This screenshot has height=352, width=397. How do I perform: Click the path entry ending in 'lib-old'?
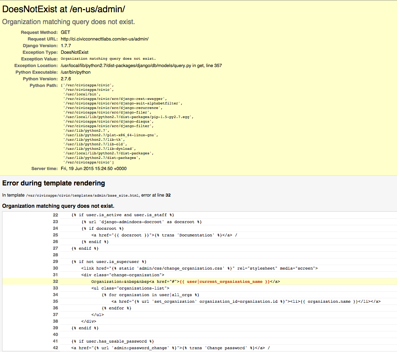coord(95,144)
